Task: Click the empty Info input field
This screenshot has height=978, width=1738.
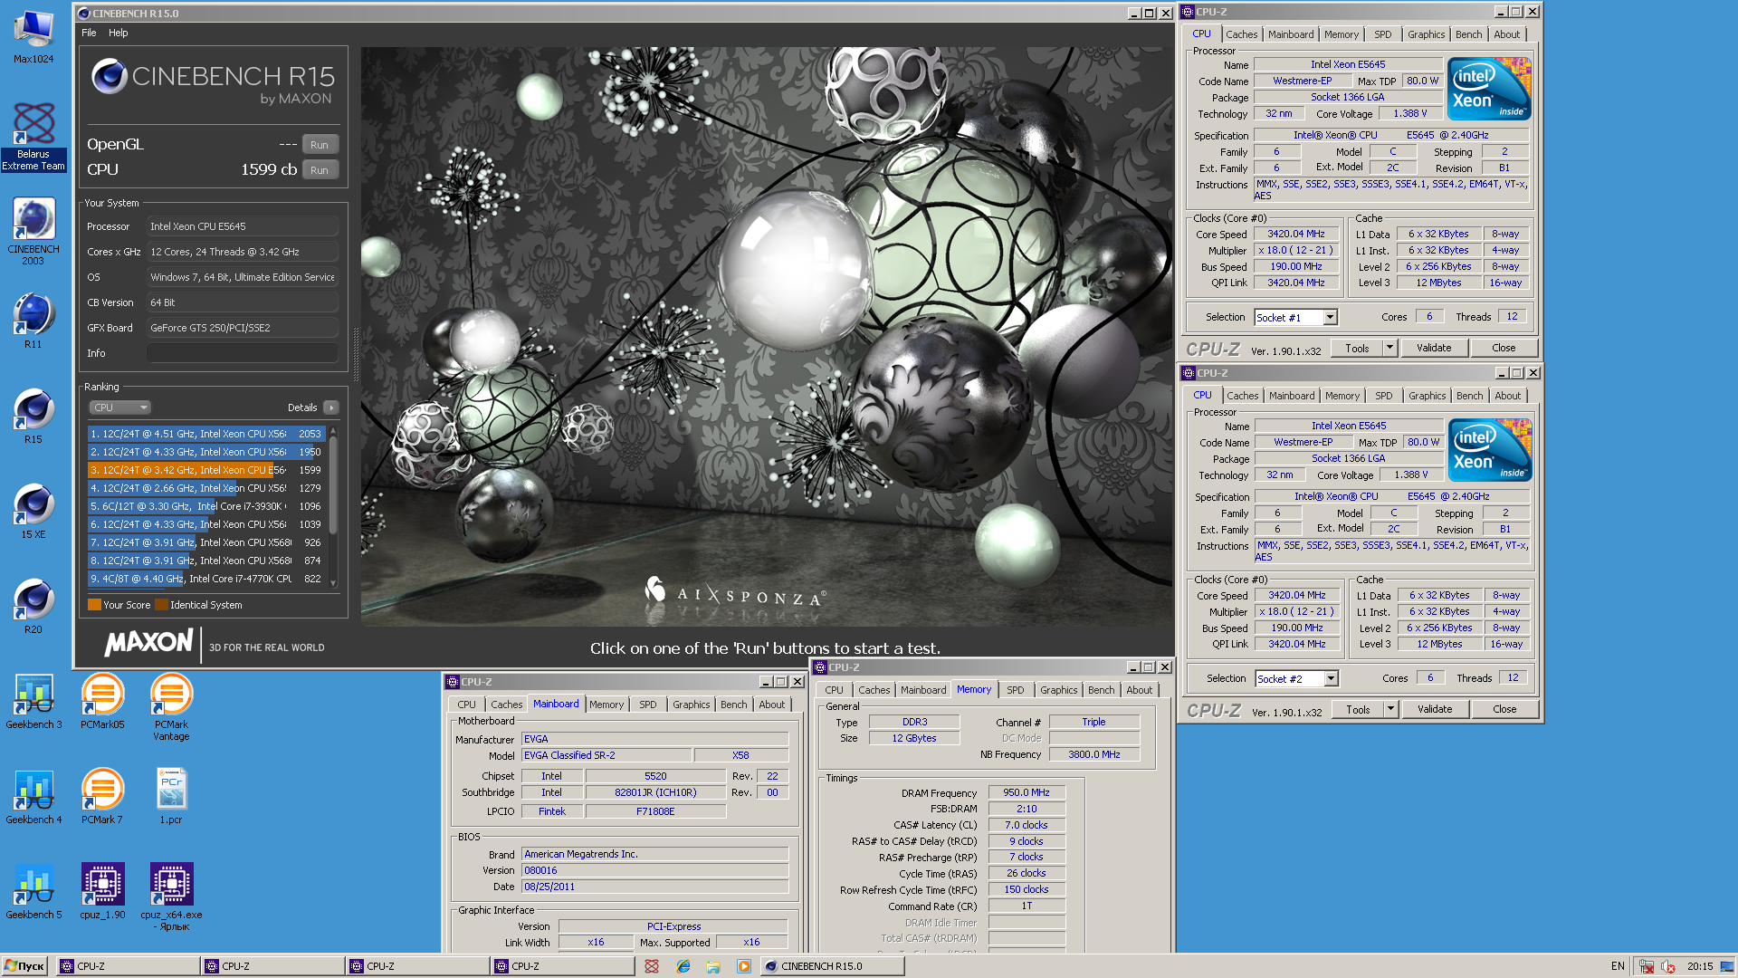Action: [x=243, y=353]
